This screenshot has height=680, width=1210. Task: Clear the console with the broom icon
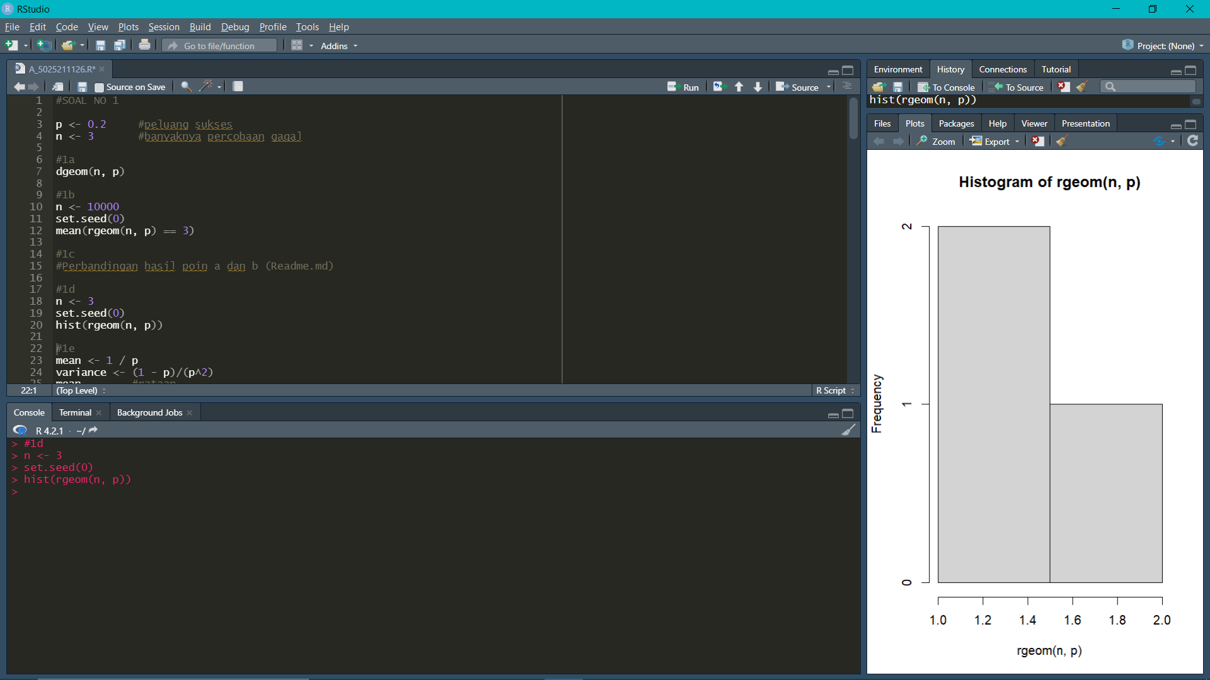pos(848,430)
